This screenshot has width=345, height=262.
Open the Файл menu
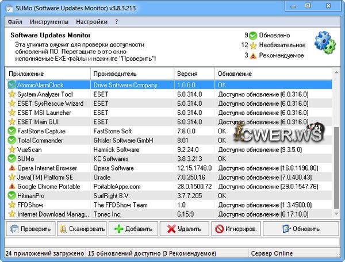click(x=16, y=22)
